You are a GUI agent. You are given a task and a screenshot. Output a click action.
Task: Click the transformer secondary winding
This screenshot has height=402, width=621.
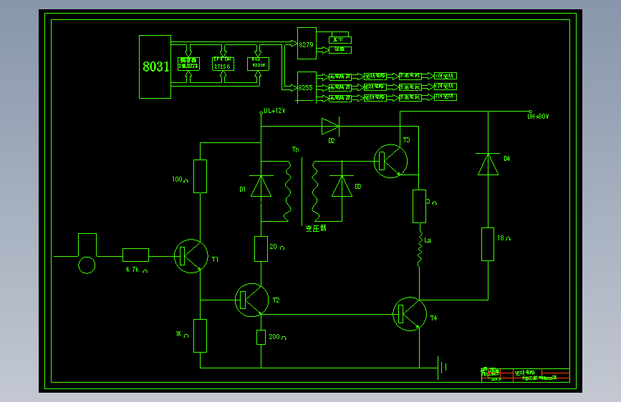click(315, 191)
